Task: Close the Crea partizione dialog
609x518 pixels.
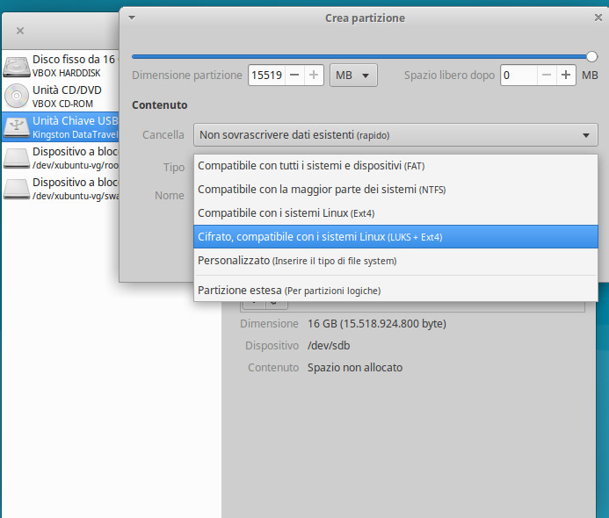Action: coord(598,18)
